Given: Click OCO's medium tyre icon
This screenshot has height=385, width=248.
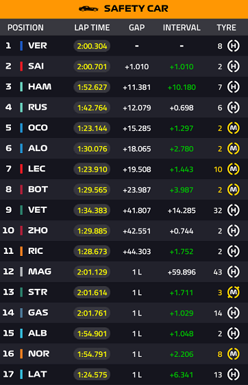Looking at the screenshot, I should [234, 128].
